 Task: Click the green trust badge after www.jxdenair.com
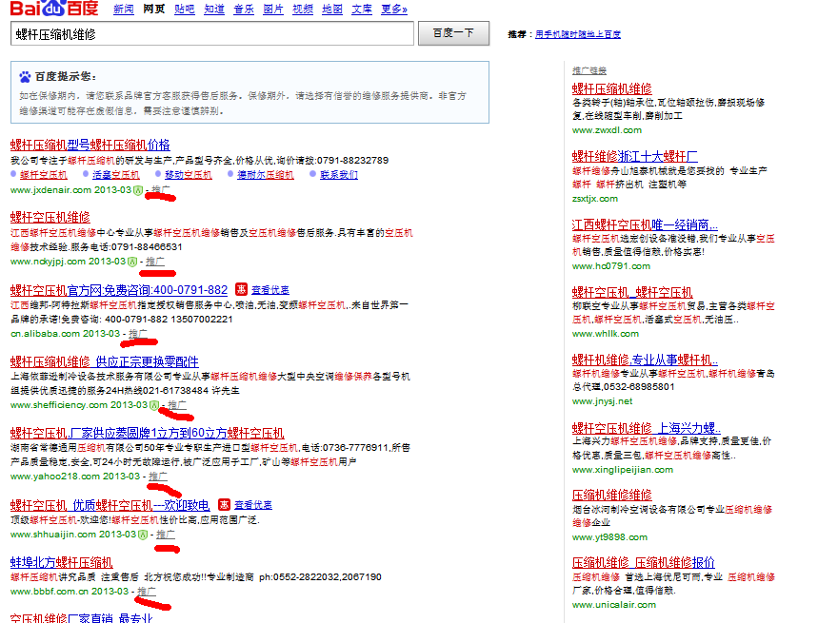pos(138,190)
